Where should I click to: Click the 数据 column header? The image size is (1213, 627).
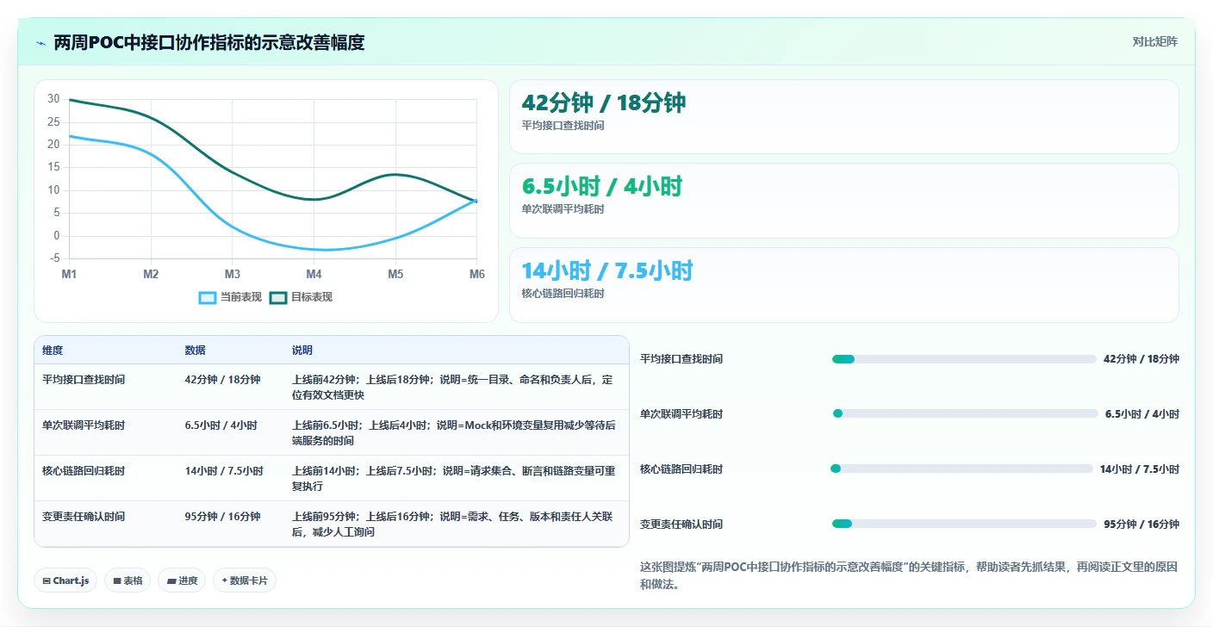tap(195, 351)
